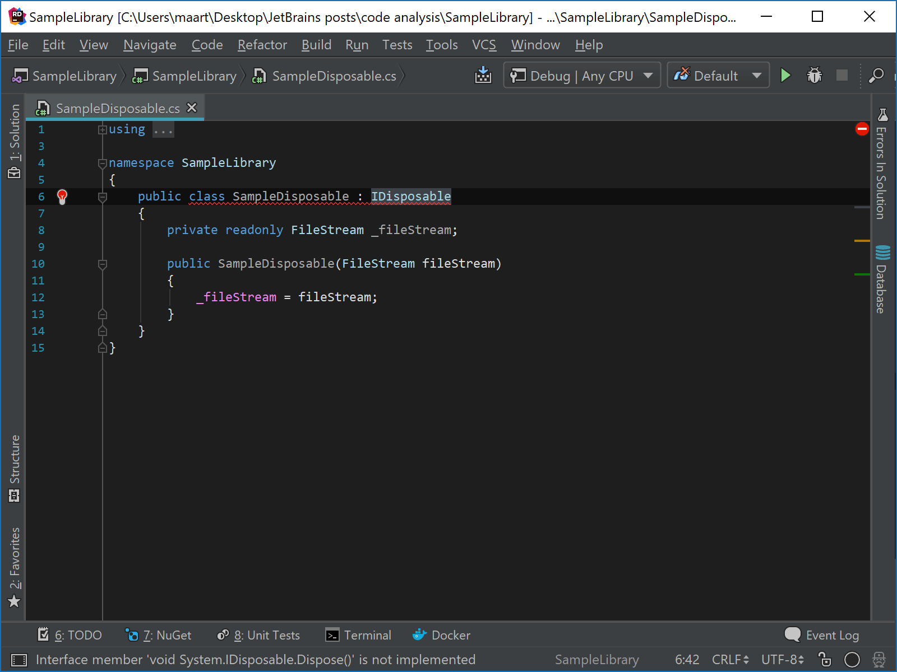The image size is (897, 672).
Task: Open the Navigate menu
Action: (x=150, y=45)
